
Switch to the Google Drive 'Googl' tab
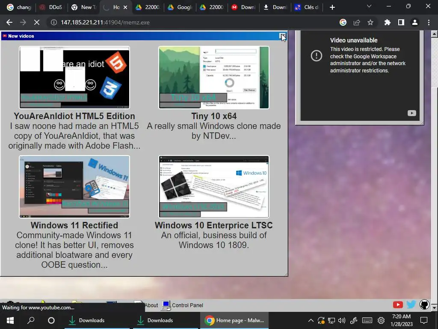(x=179, y=7)
